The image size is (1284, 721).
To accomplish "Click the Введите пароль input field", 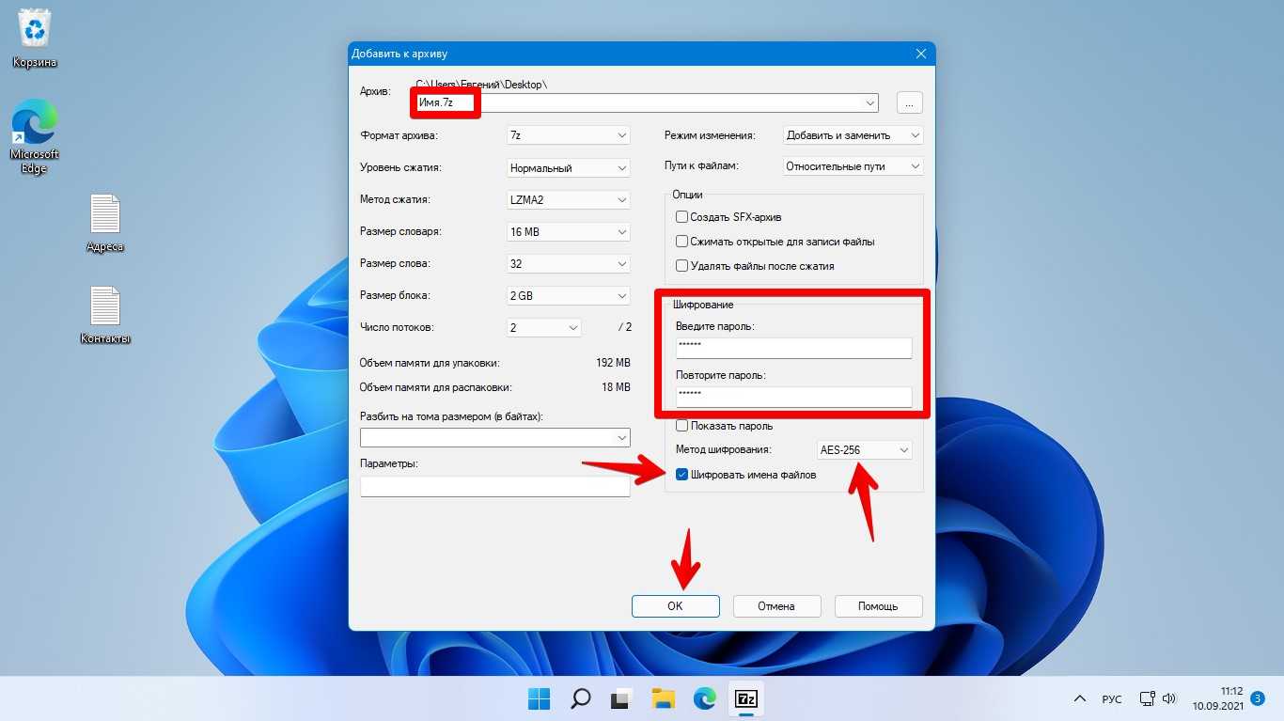I will (x=792, y=348).
